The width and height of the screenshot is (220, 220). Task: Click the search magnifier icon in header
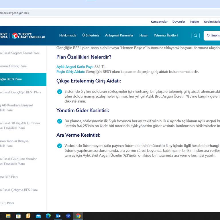pyautogui.click(x=195, y=36)
